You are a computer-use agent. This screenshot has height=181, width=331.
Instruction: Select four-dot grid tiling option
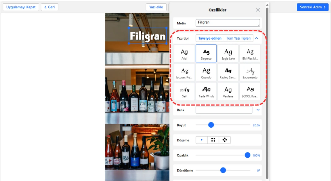[213, 140]
